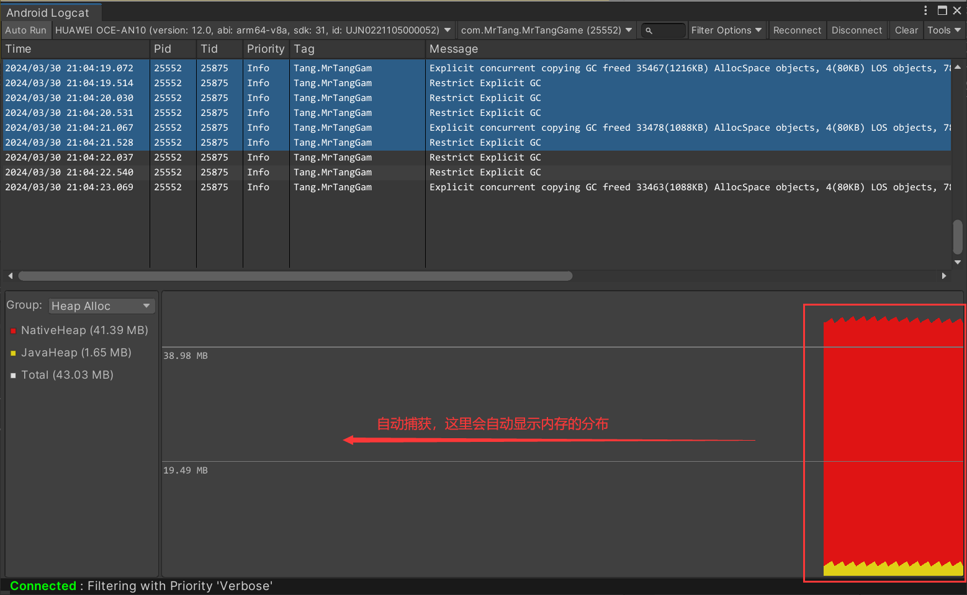Image resolution: width=967 pixels, height=595 pixels.
Task: Click the log list vertical scrollbar thumb
Action: (x=958, y=237)
